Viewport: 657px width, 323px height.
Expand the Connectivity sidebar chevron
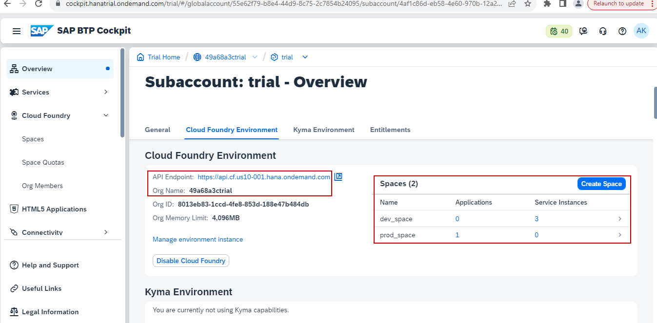click(106, 232)
